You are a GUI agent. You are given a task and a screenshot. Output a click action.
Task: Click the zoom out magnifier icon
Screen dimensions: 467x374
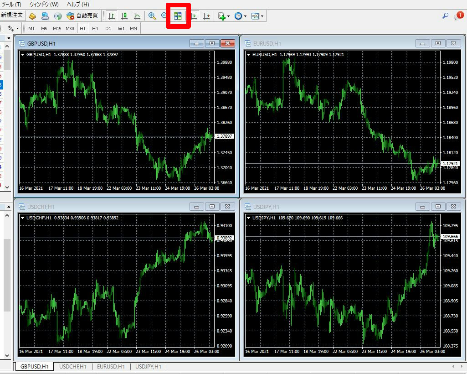tap(165, 16)
